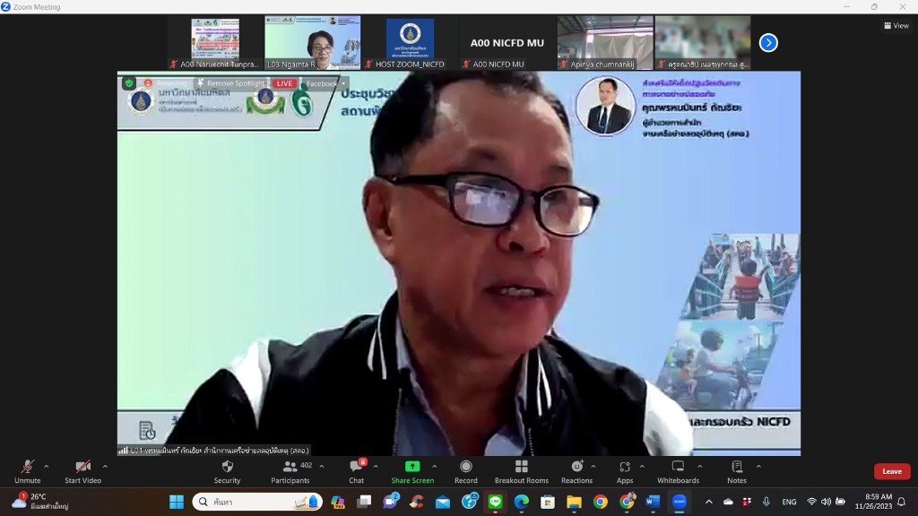Image resolution: width=918 pixels, height=516 pixels.
Task: Select HOST ZOOM_NICFD participant thumbnail
Action: coord(410,43)
